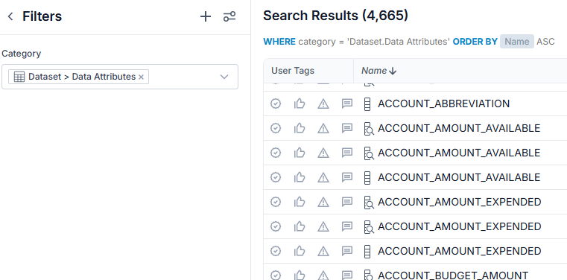Collapse Filters panel with back chevron
The height and width of the screenshot is (280, 567).
click(10, 16)
